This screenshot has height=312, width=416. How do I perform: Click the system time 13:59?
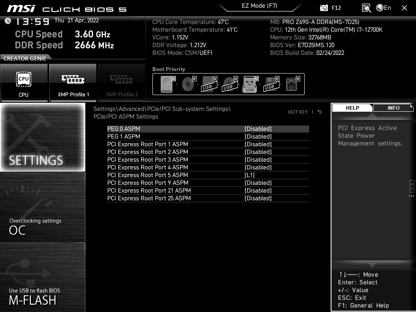32,22
